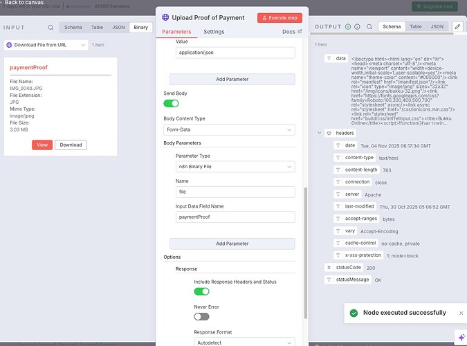Select the input Table view tab
467x346 pixels.
tap(97, 28)
